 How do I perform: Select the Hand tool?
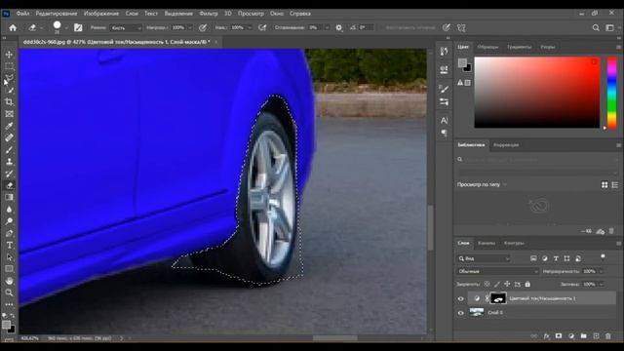coord(9,281)
